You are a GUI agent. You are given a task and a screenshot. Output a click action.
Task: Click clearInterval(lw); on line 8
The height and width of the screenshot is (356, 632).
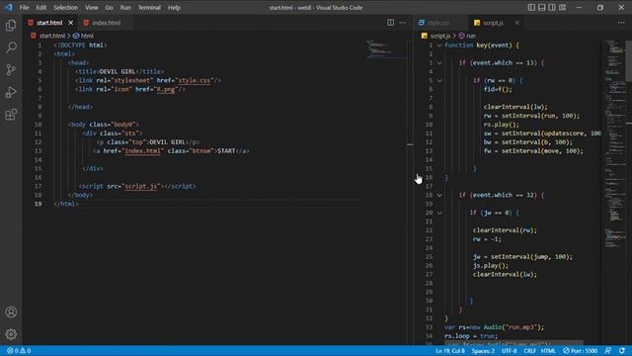click(515, 107)
